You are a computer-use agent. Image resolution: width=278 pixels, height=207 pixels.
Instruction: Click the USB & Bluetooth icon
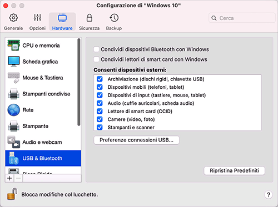pos(14,158)
